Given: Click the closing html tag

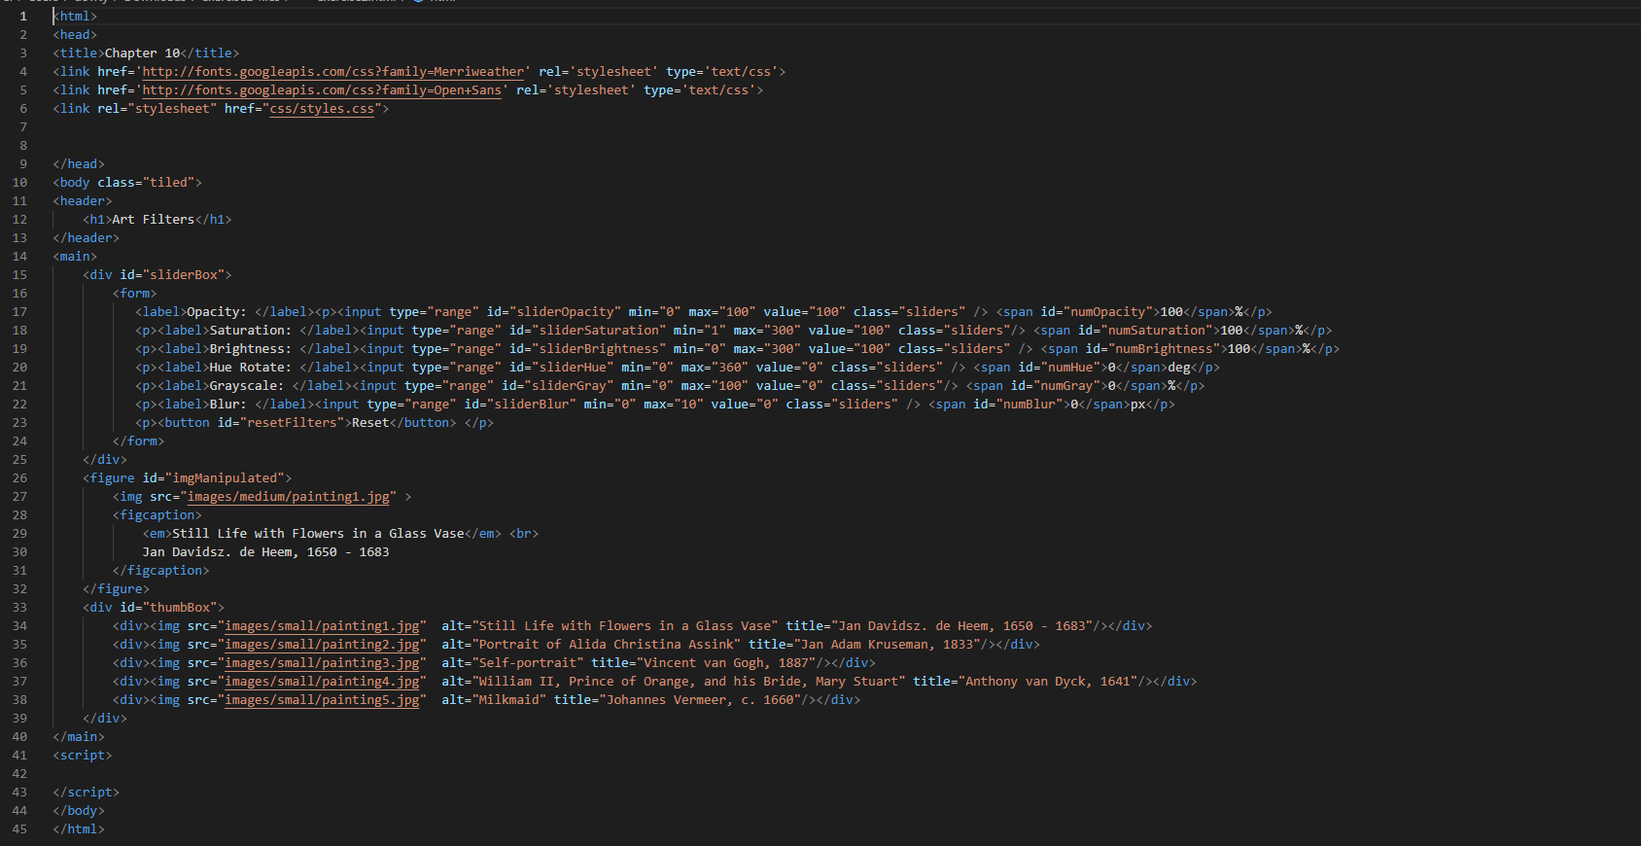Looking at the screenshot, I should pyautogui.click(x=79, y=829).
